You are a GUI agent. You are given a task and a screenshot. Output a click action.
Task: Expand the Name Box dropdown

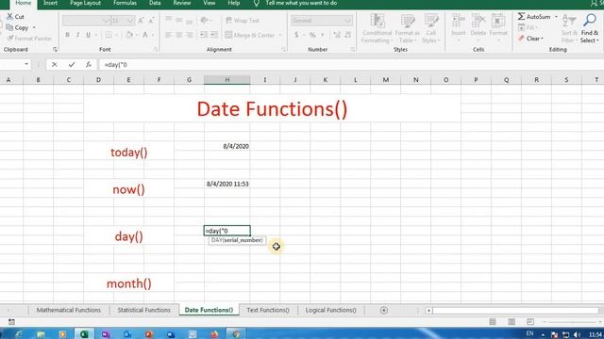pos(26,64)
